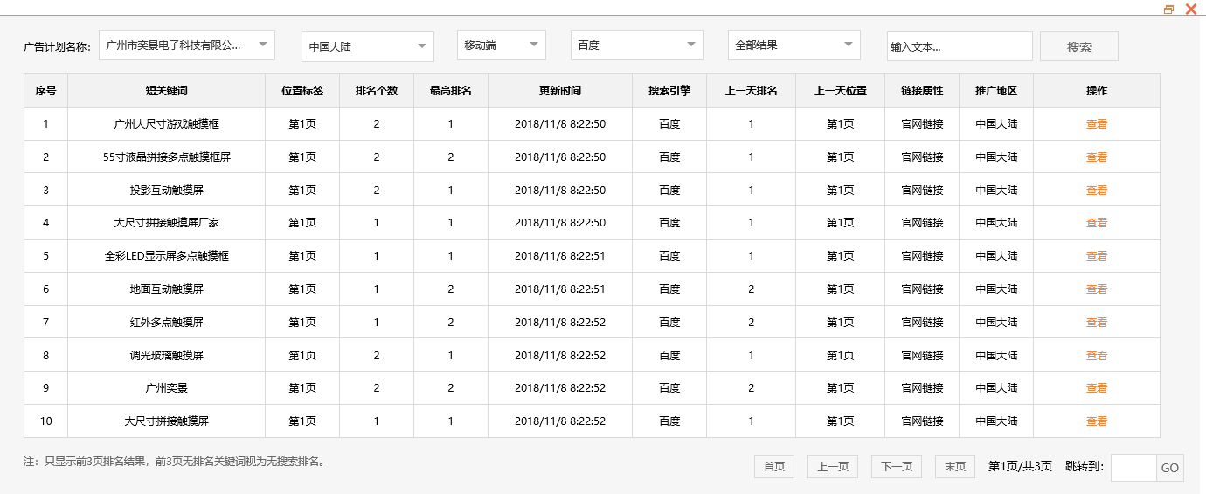
Task: Click the 上一页 previous page button
Action: [833, 467]
